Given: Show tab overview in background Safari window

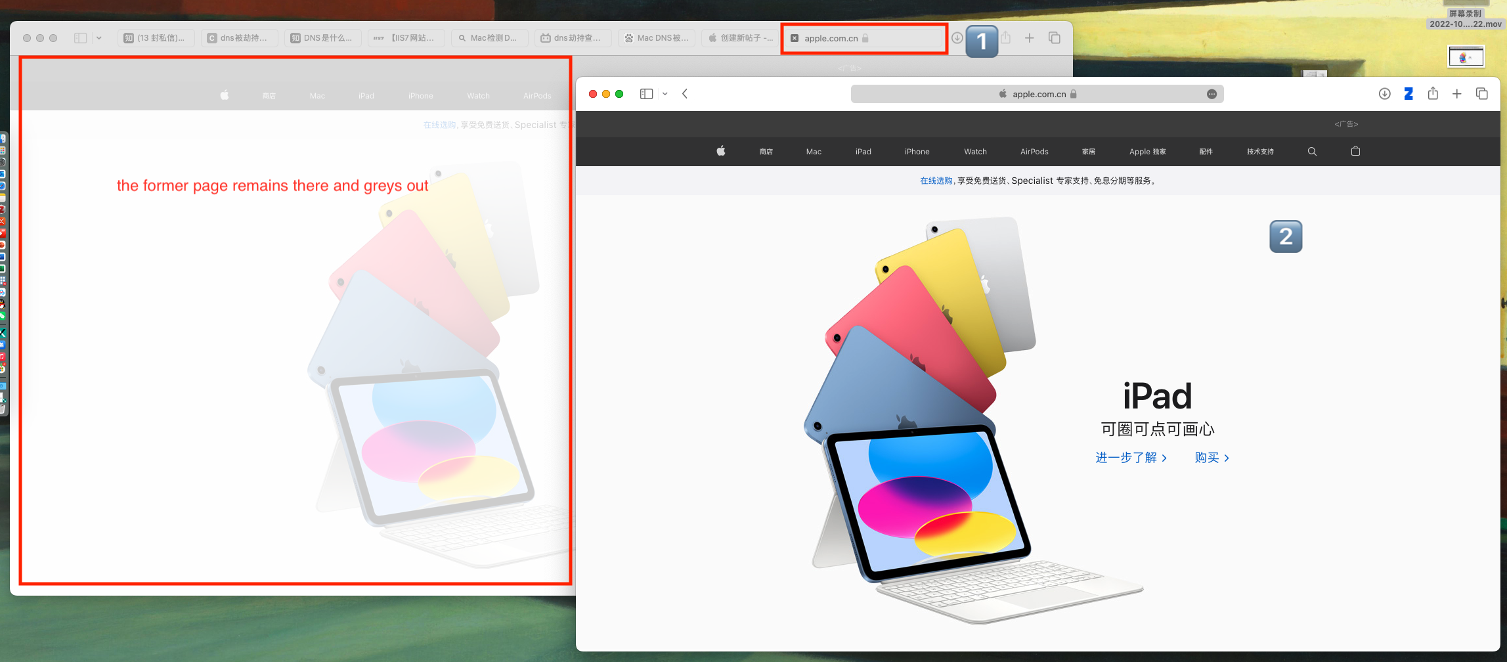Looking at the screenshot, I should [1055, 38].
